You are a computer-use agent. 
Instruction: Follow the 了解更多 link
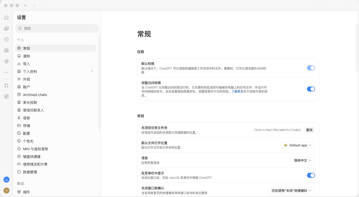237,92
